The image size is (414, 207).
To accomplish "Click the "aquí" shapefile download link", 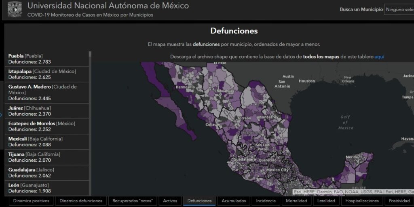I will click(x=379, y=57).
